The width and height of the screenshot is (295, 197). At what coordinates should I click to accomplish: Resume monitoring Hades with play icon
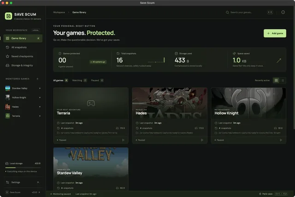(202, 140)
